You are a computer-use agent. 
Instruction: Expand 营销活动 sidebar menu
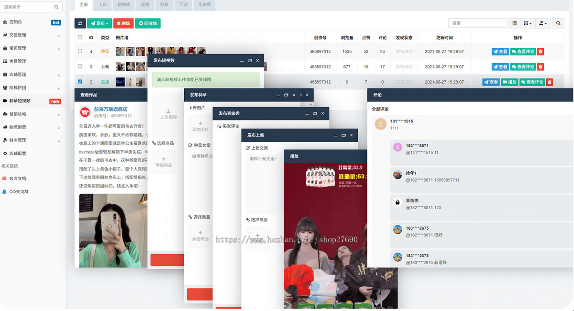pyautogui.click(x=33, y=114)
